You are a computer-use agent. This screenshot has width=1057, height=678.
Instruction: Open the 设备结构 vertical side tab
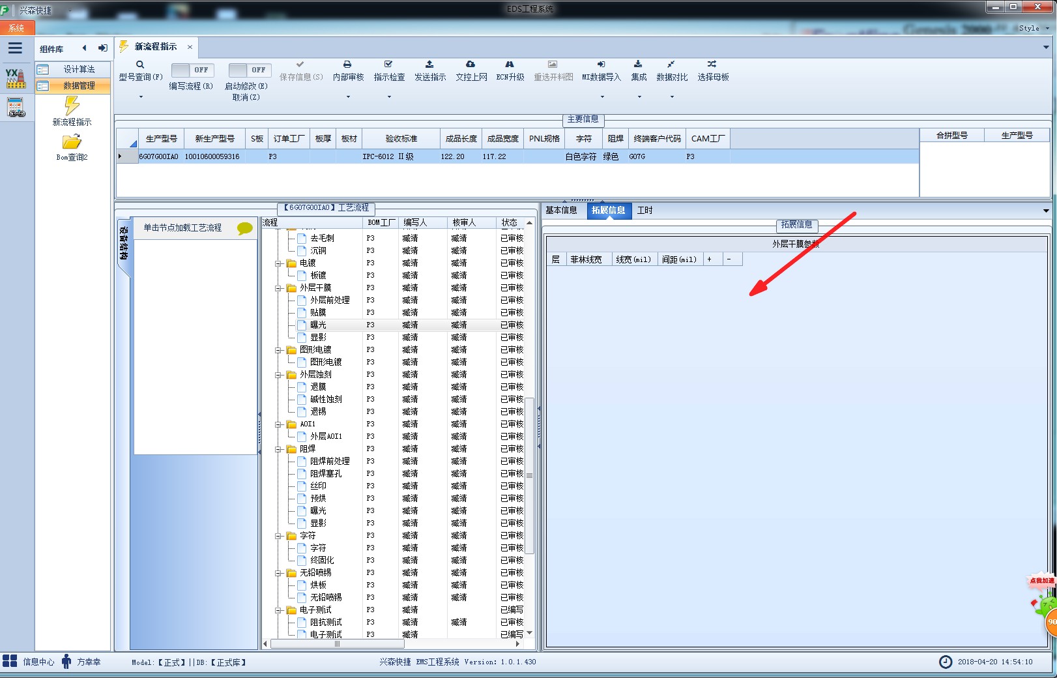tap(123, 244)
